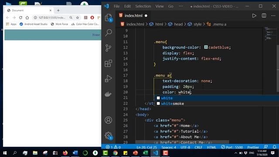Click errors and warnings status indicator
The width and height of the screenshot is (279, 157).
tap(113, 147)
